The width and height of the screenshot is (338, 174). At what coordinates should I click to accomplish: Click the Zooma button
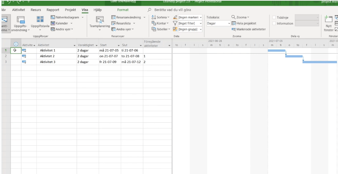pyautogui.click(x=240, y=18)
